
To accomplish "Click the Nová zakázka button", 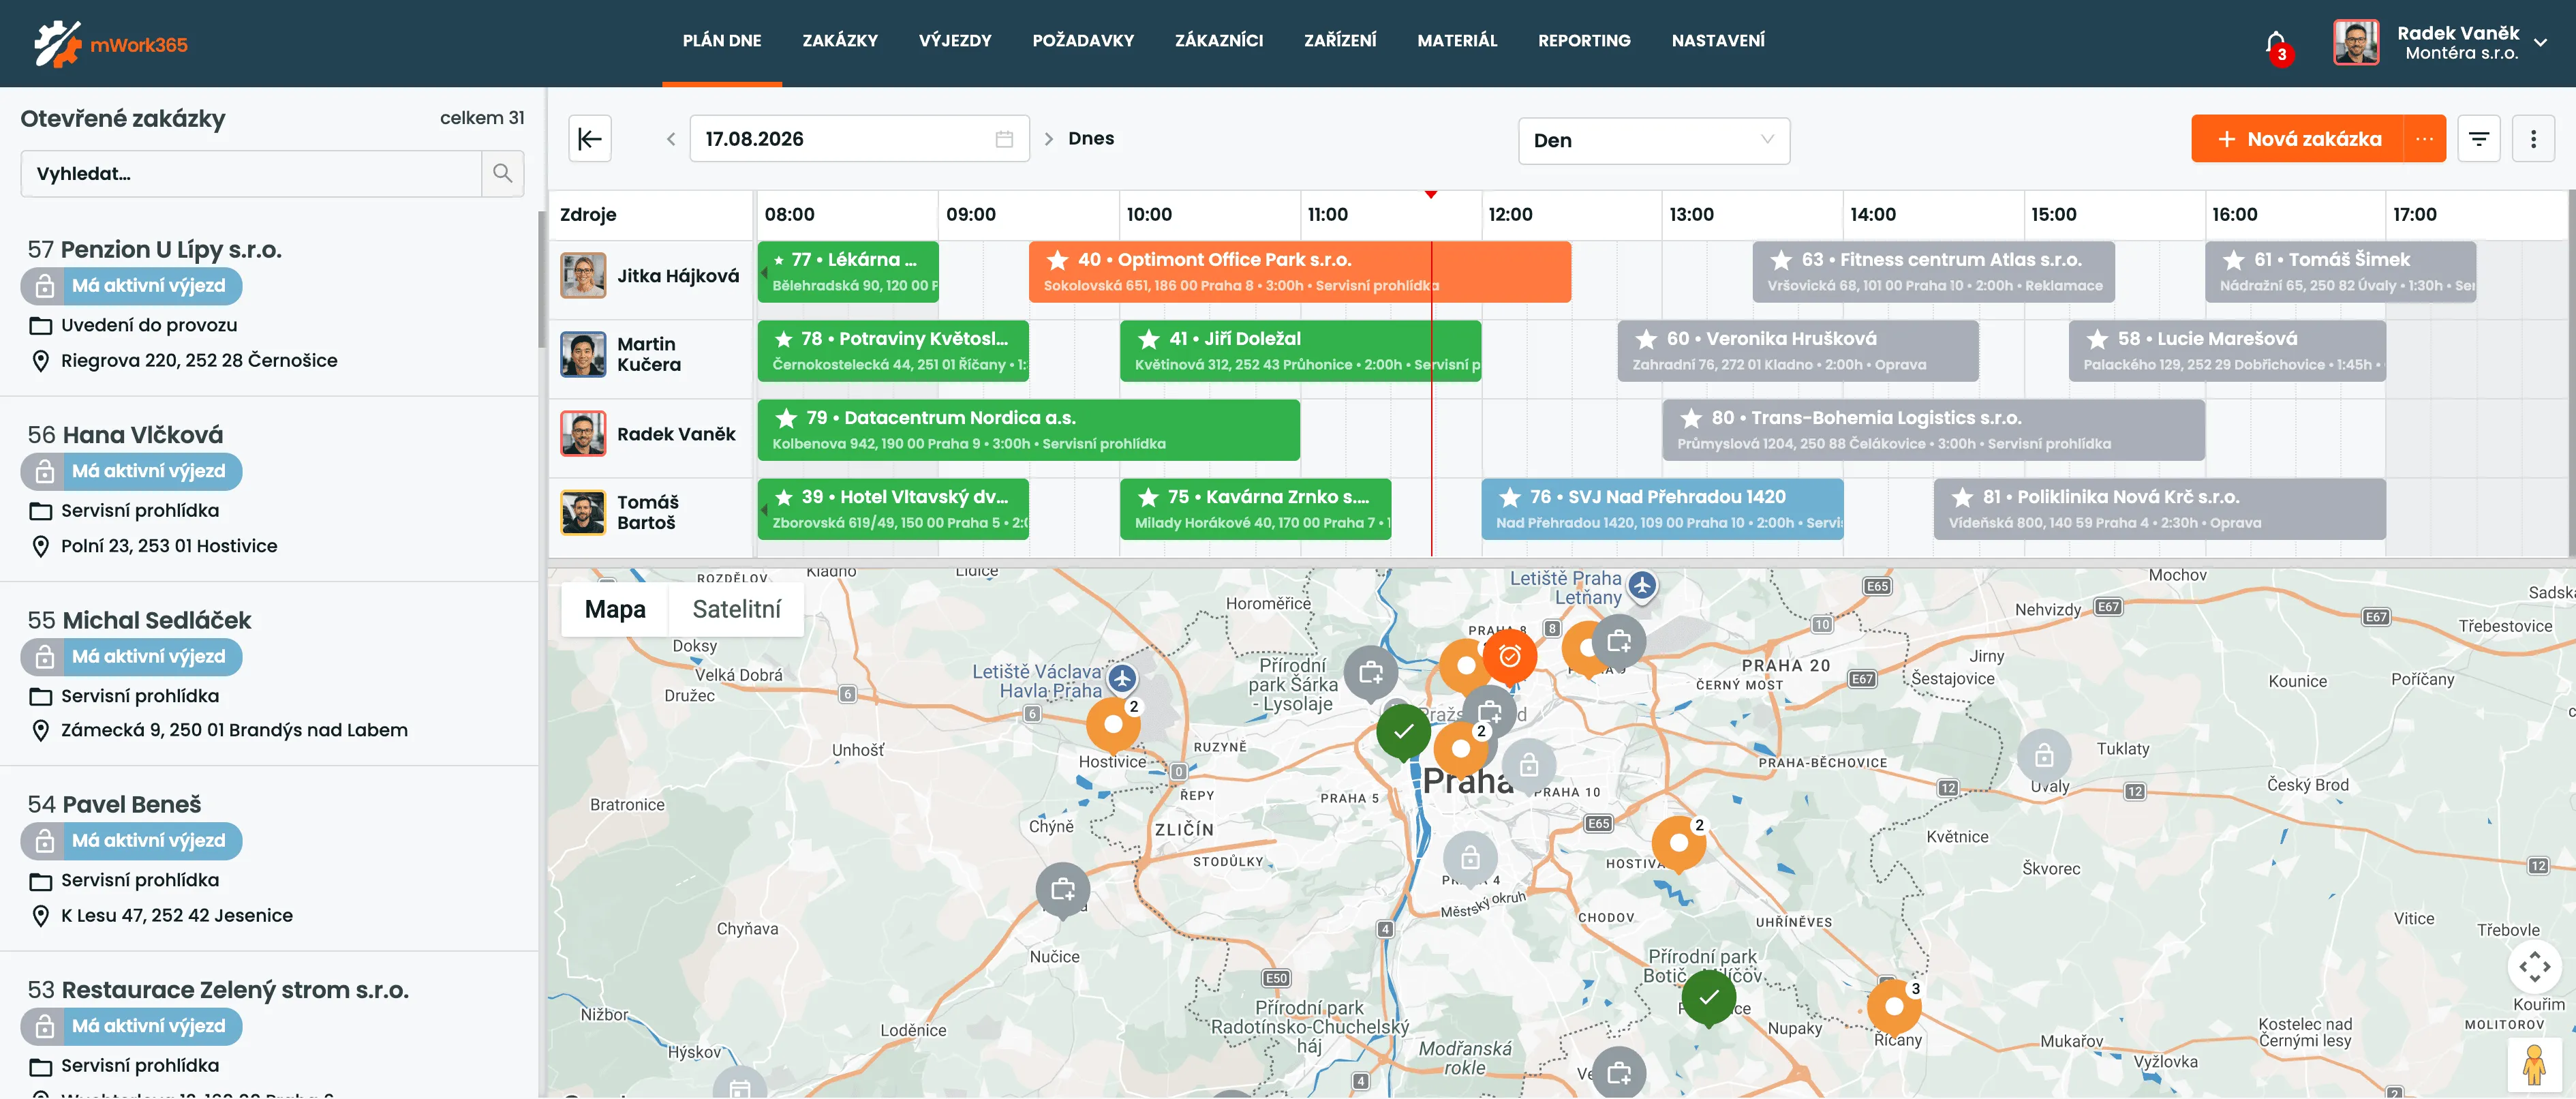I will [x=2298, y=139].
